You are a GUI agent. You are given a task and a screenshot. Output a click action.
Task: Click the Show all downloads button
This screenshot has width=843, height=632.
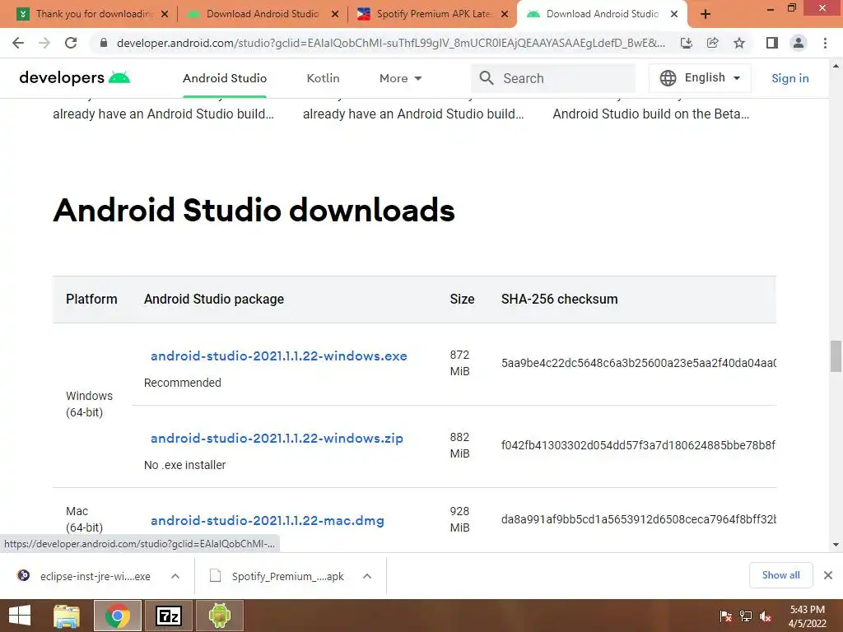coord(780,575)
